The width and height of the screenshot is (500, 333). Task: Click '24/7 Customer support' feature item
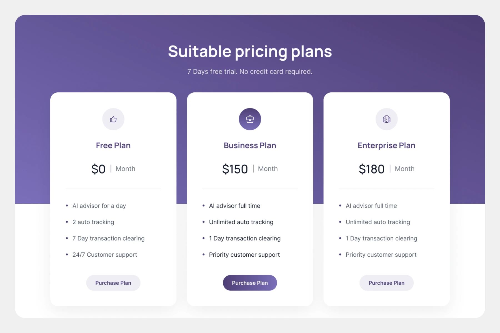point(105,255)
